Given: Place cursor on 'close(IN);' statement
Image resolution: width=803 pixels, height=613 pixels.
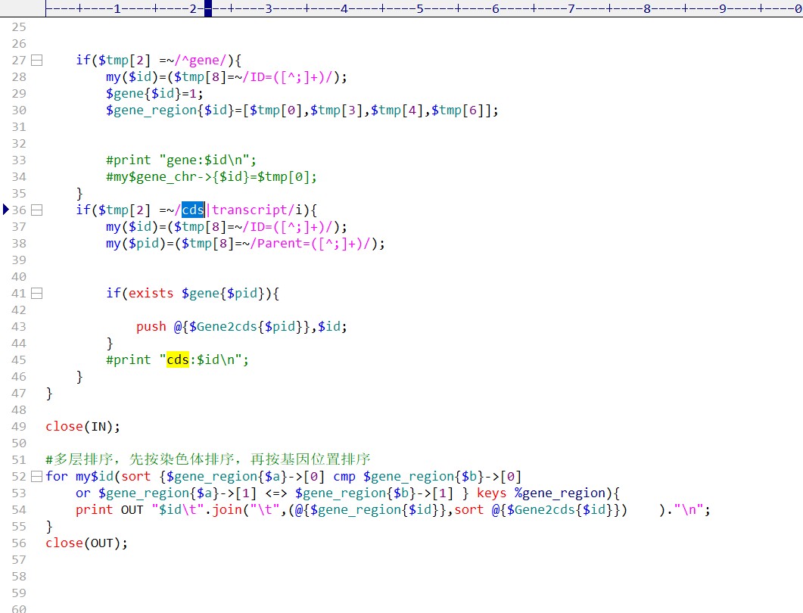Looking at the screenshot, I should 82,426.
